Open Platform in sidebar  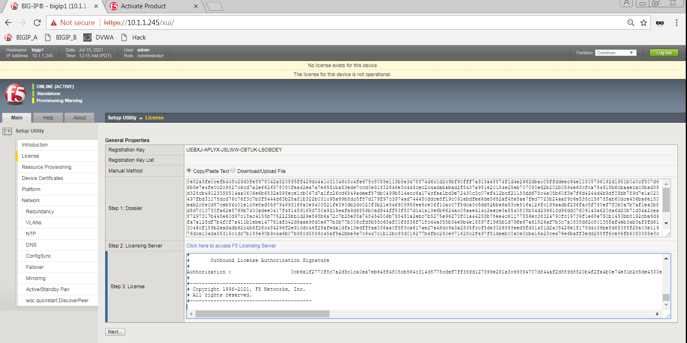(57, 189)
